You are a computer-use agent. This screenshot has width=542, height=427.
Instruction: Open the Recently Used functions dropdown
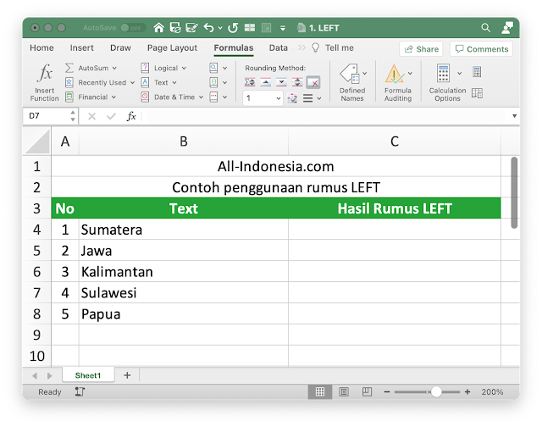coord(133,82)
